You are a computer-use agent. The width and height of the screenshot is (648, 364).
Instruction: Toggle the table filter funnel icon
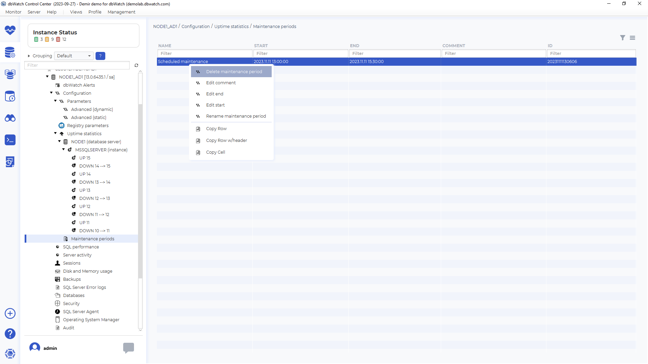point(623,38)
